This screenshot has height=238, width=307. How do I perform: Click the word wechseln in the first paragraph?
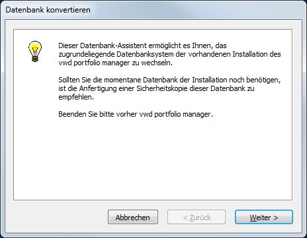(156, 63)
